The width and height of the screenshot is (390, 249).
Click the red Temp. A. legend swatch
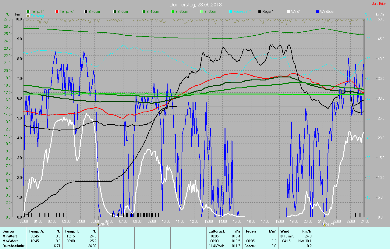point(57,12)
